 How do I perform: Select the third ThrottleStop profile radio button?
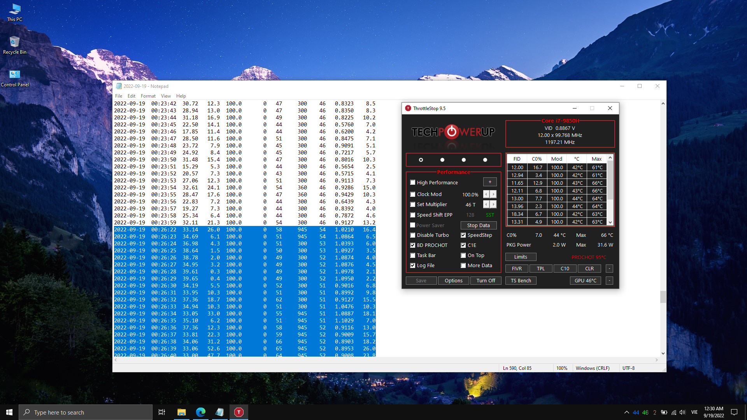[x=463, y=160]
